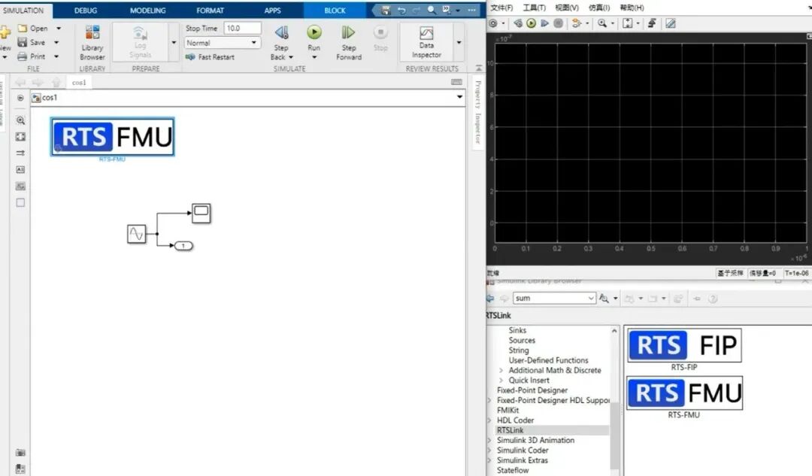
Task: Open the 工具(T) menu in scope window
Action: [x=534, y=8]
